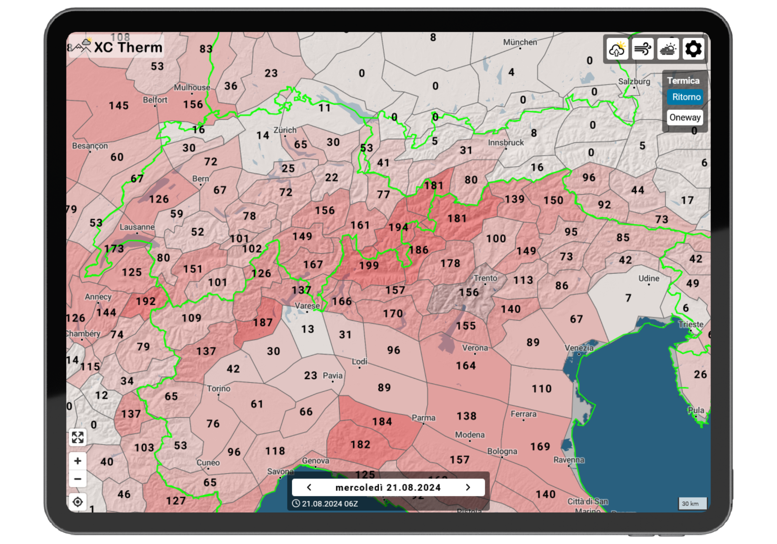The image size is (777, 544).
Task: Select the Oneway flight mode
Action: point(685,117)
